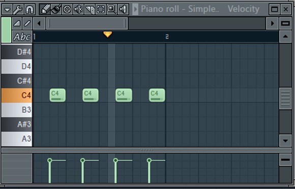Click the horizontal scroll right arrow
Screen dimensions: 295x189
click(x=272, y=23)
